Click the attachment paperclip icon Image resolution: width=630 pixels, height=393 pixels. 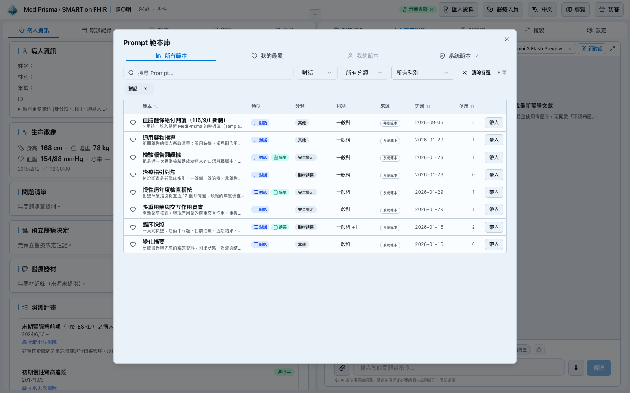[x=342, y=368]
